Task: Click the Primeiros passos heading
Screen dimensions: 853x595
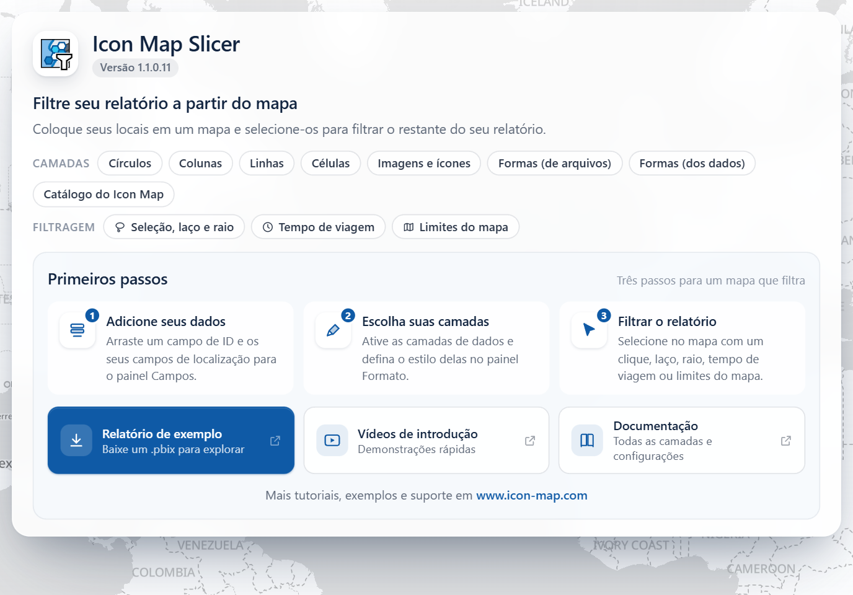Action: (108, 280)
